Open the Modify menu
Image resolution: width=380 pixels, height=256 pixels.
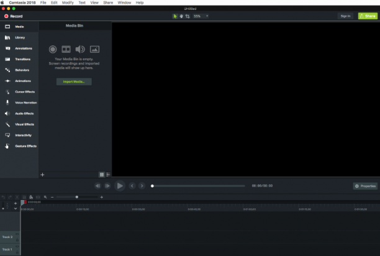pyautogui.click(x=68, y=2)
